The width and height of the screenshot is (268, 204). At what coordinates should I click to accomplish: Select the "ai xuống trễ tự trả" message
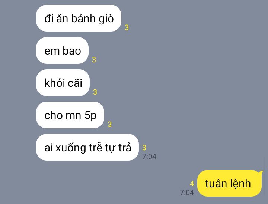(87, 147)
